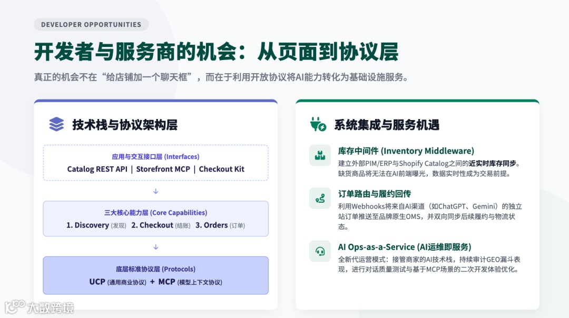Click the plug icon beside 系统集成与服务机遇

318,124
